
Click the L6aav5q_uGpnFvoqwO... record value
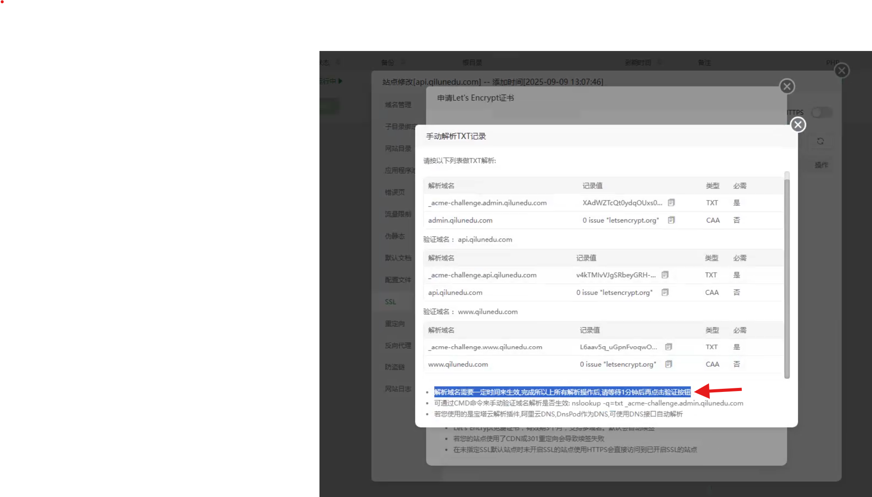pos(619,347)
